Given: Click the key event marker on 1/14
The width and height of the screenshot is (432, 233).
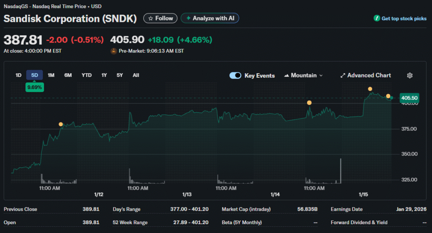Looking at the screenshot, I should [x=309, y=103].
